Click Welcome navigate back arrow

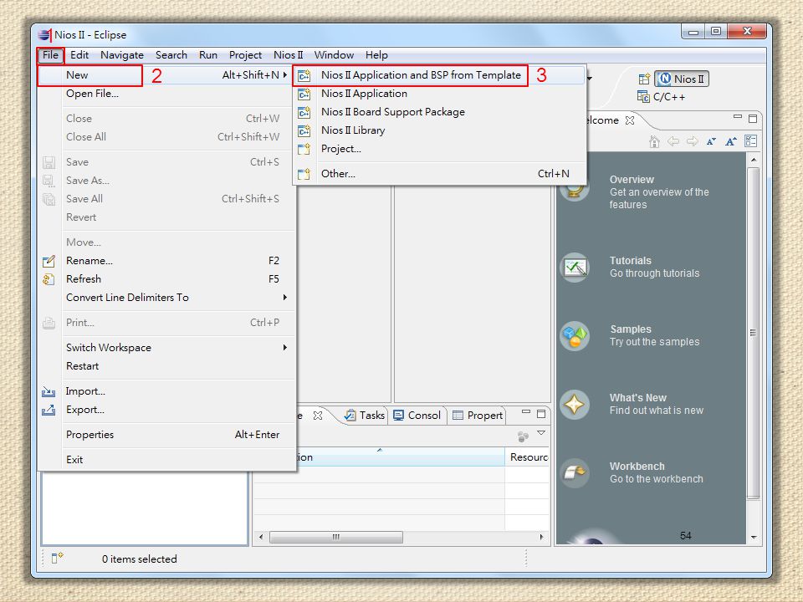(673, 141)
